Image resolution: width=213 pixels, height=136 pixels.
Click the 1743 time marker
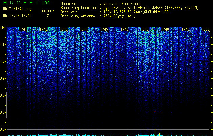point(64,29)
